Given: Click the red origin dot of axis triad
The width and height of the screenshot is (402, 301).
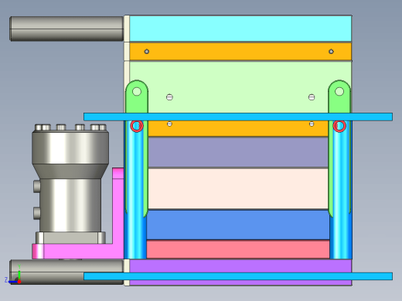Looking at the screenshot, I should (x=19, y=282).
